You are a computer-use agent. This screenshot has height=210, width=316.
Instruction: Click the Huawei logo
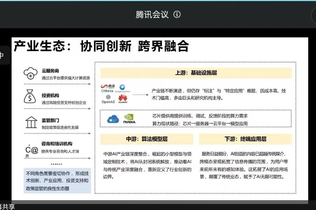123,99
